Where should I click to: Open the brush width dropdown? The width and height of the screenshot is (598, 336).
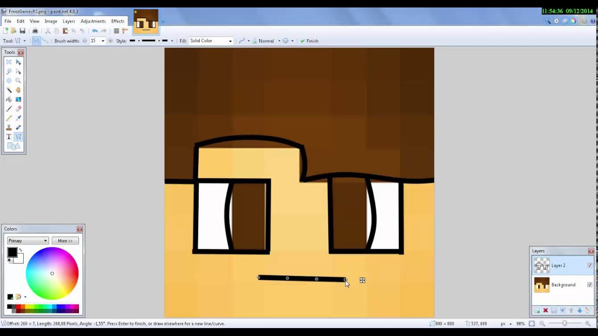point(103,41)
